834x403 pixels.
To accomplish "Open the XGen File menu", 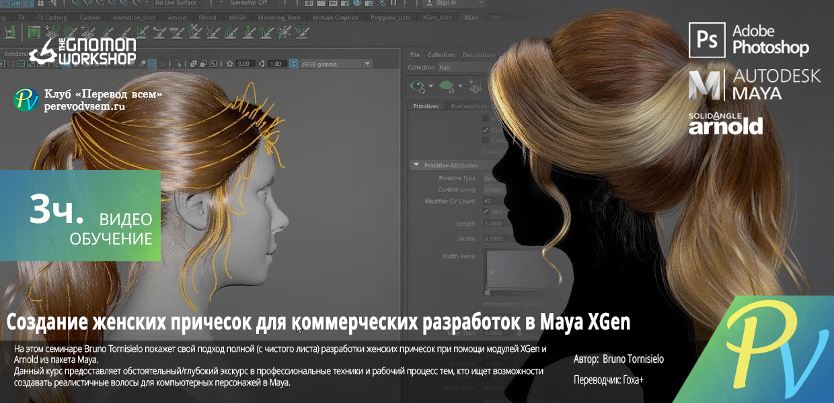I will tap(415, 55).
